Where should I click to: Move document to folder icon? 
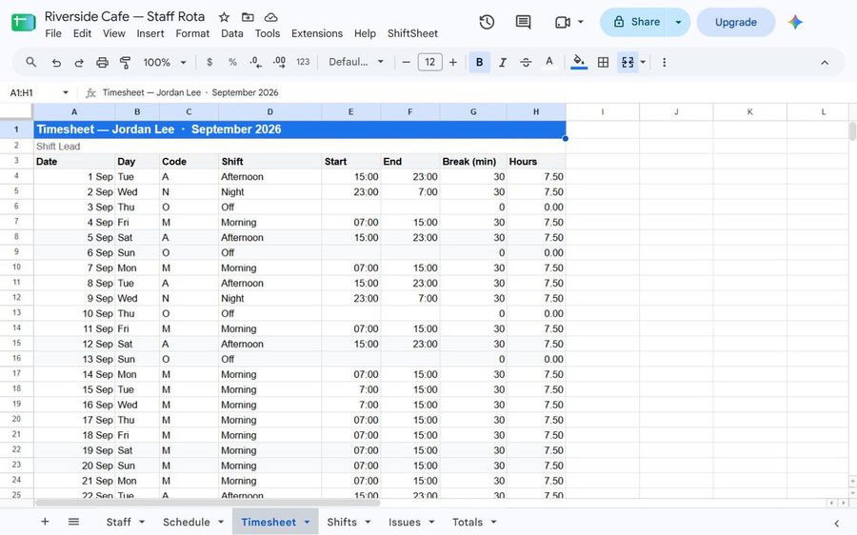click(248, 17)
